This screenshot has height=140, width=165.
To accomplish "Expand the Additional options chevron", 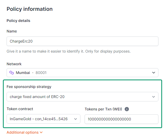I will pyautogui.click(x=41, y=132).
